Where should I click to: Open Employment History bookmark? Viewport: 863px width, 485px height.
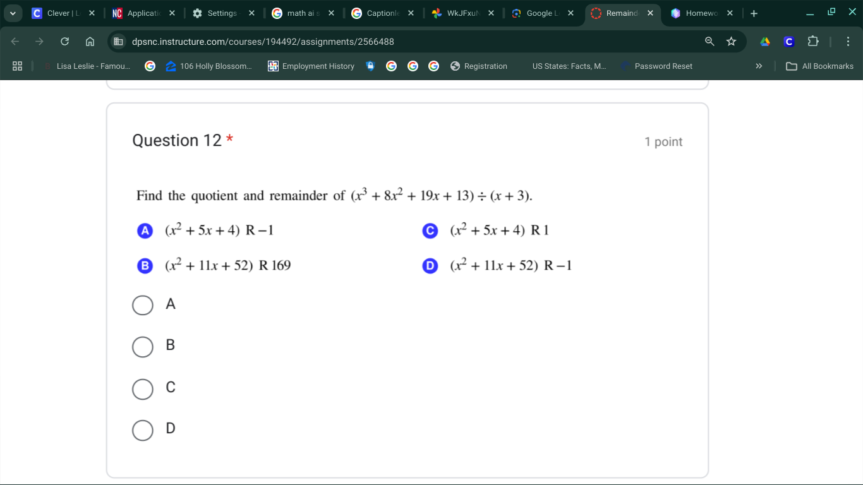pos(311,66)
